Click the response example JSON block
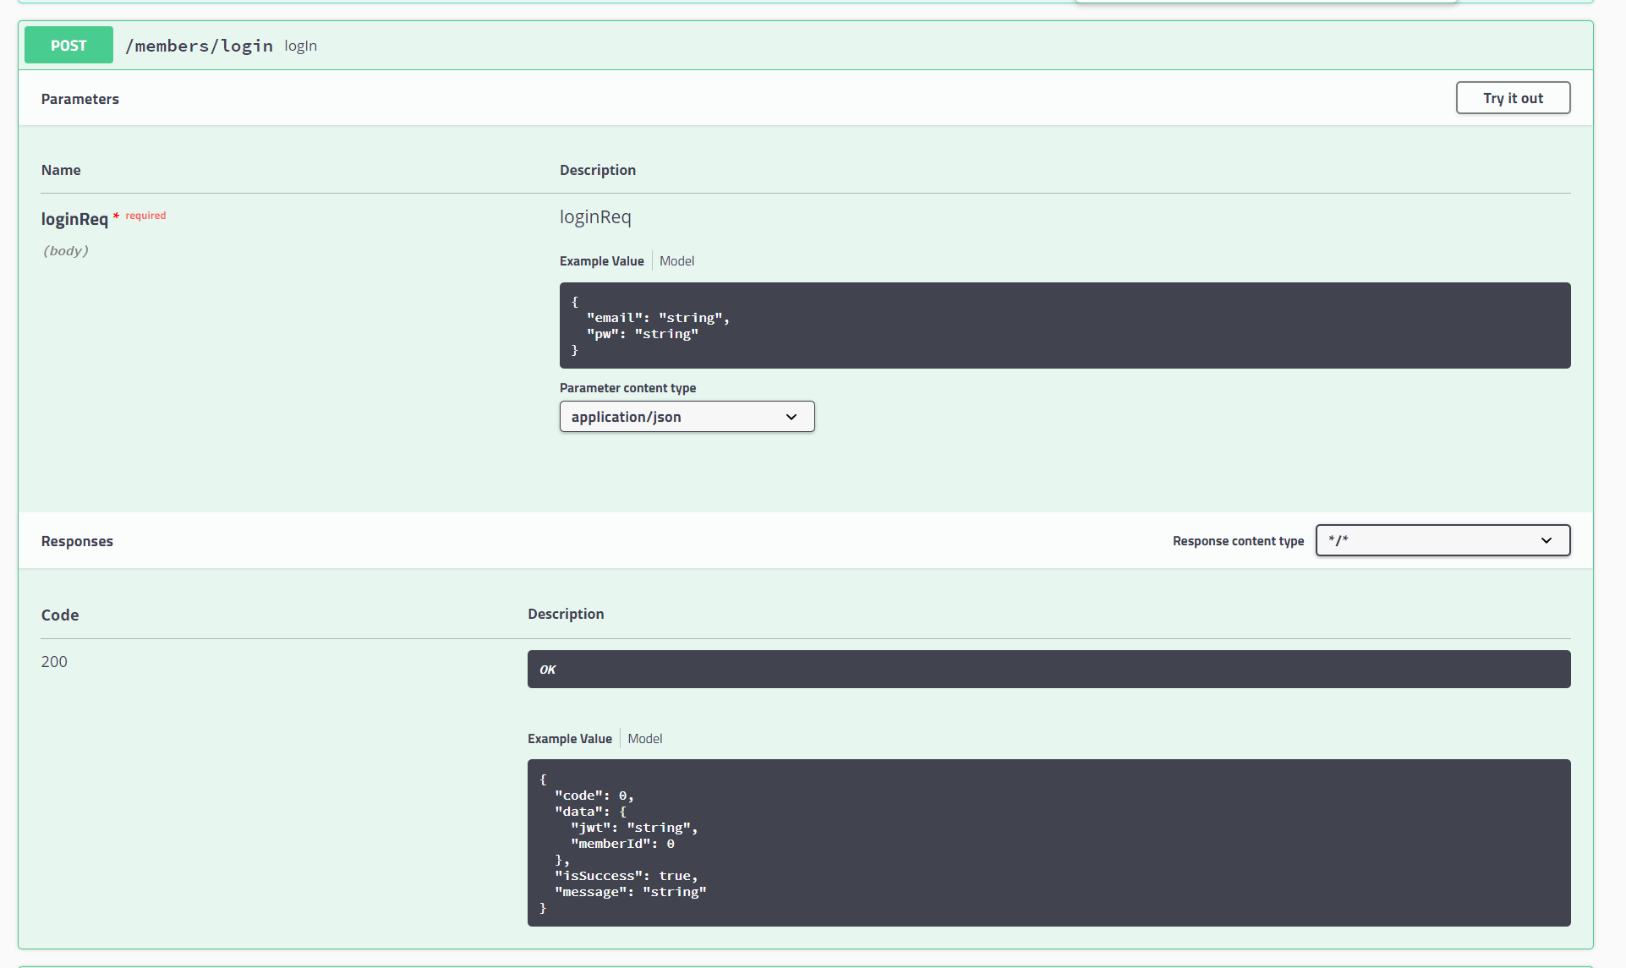 (x=1048, y=843)
